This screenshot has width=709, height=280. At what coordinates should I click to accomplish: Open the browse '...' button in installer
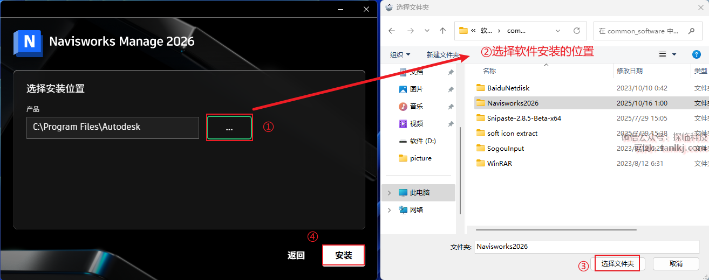[229, 128]
